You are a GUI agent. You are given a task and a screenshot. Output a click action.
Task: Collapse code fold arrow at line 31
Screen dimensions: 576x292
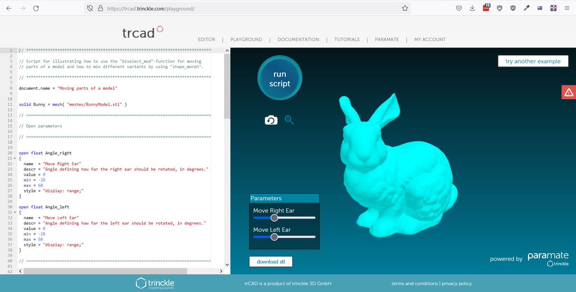(15, 212)
